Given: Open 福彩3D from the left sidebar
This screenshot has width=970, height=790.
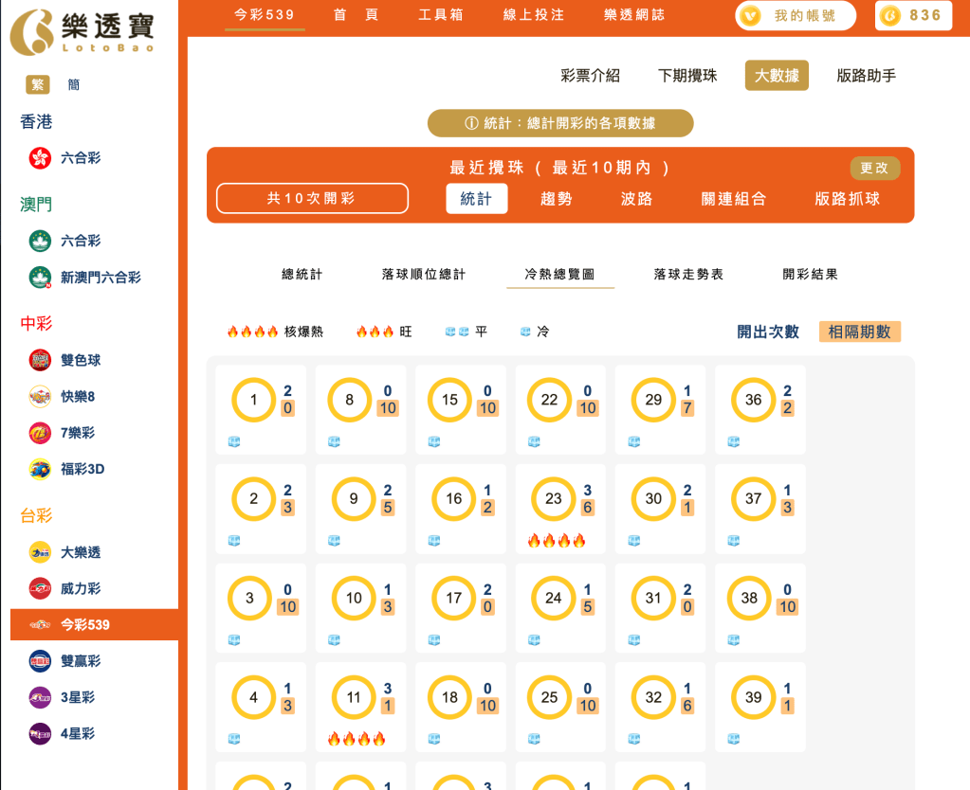Looking at the screenshot, I should [x=39, y=468].
